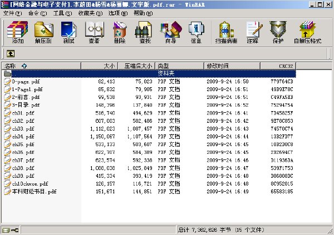
Task: Sort by 类型 column header
Action: click(x=180, y=66)
